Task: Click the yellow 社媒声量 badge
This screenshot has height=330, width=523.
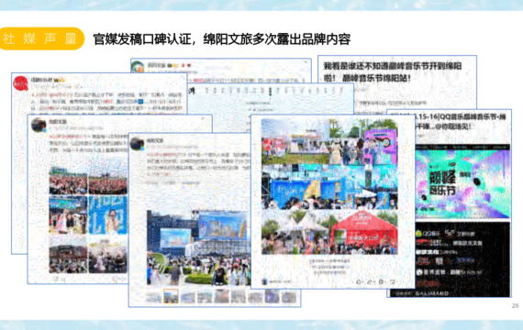Action: (41, 38)
